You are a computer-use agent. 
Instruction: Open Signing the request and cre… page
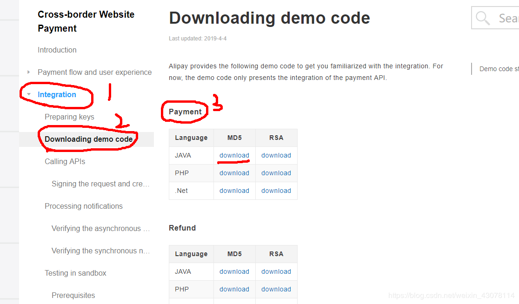pos(100,184)
